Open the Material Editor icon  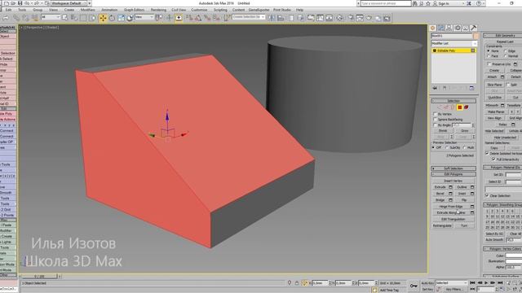pyautogui.click(x=340, y=18)
